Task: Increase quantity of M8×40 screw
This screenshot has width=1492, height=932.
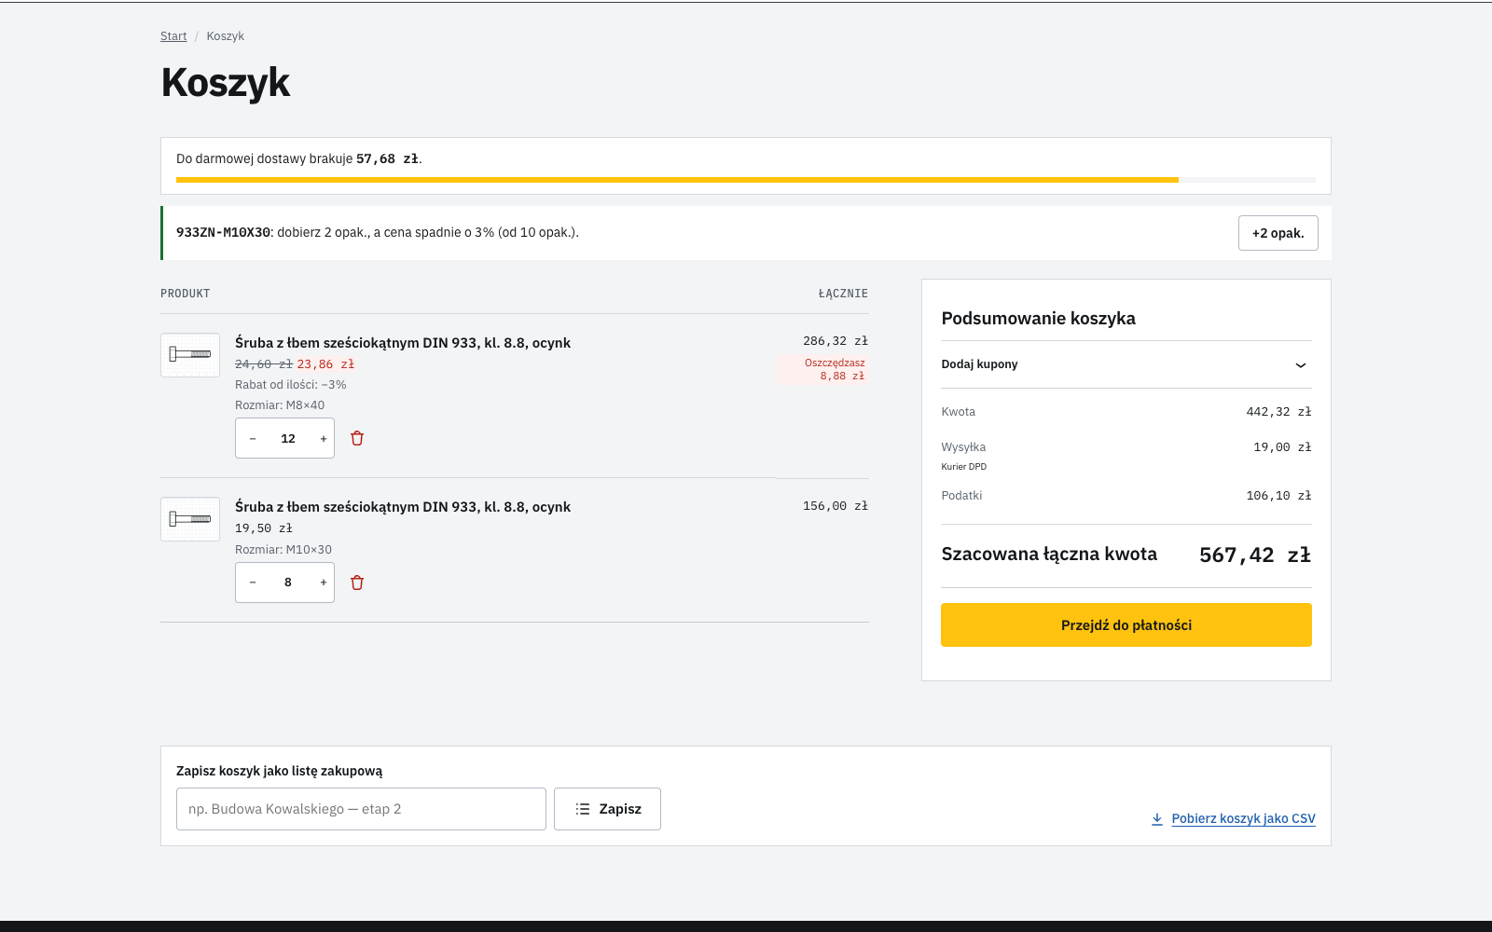Action: click(x=324, y=438)
